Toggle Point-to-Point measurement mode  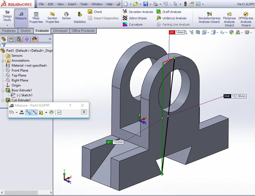[35, 112]
